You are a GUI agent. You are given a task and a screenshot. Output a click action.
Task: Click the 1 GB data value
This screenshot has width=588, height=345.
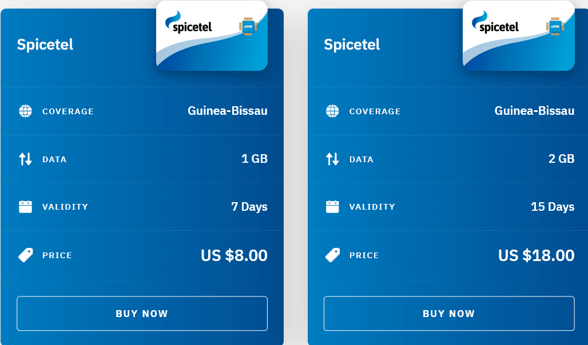pos(255,159)
